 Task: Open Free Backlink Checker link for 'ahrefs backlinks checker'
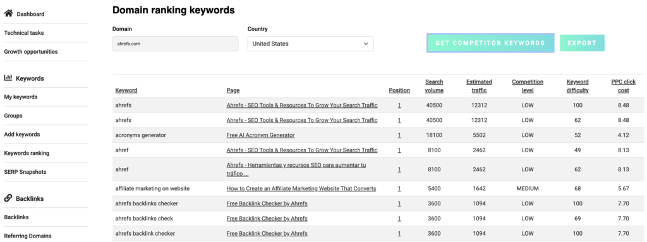tap(267, 203)
